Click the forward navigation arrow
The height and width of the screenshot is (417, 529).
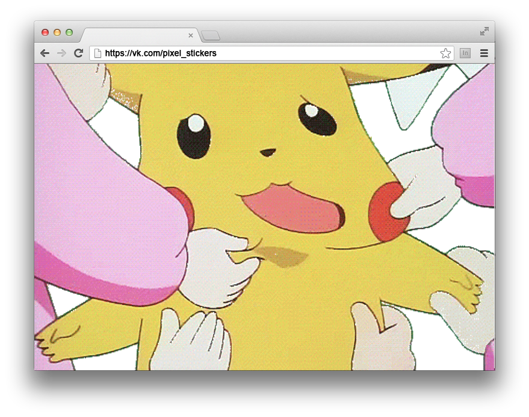(61, 53)
